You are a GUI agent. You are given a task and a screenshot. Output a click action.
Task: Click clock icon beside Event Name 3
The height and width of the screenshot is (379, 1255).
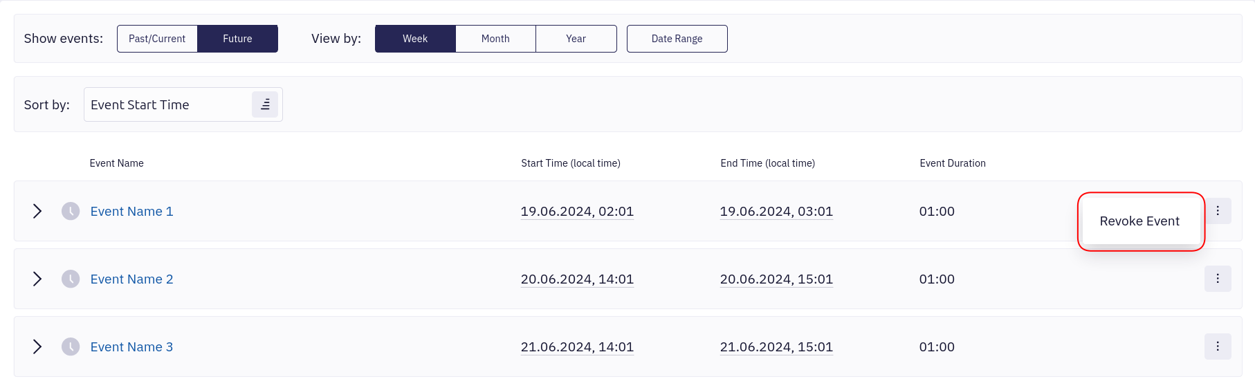[71, 346]
